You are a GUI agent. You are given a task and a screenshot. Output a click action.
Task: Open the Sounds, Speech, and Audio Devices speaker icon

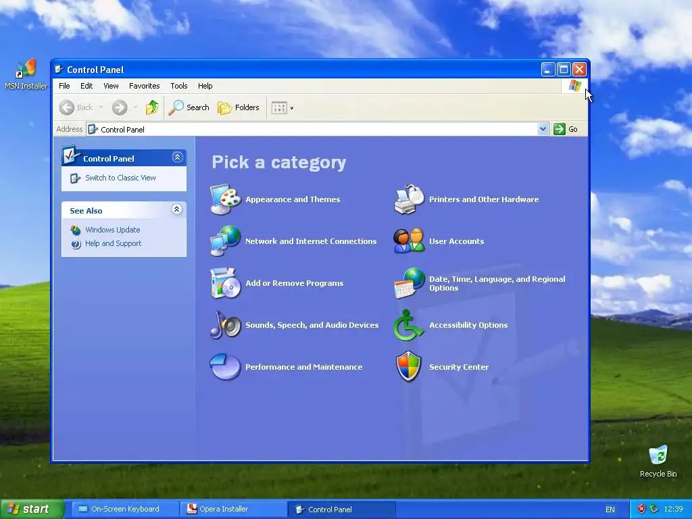[x=226, y=325]
